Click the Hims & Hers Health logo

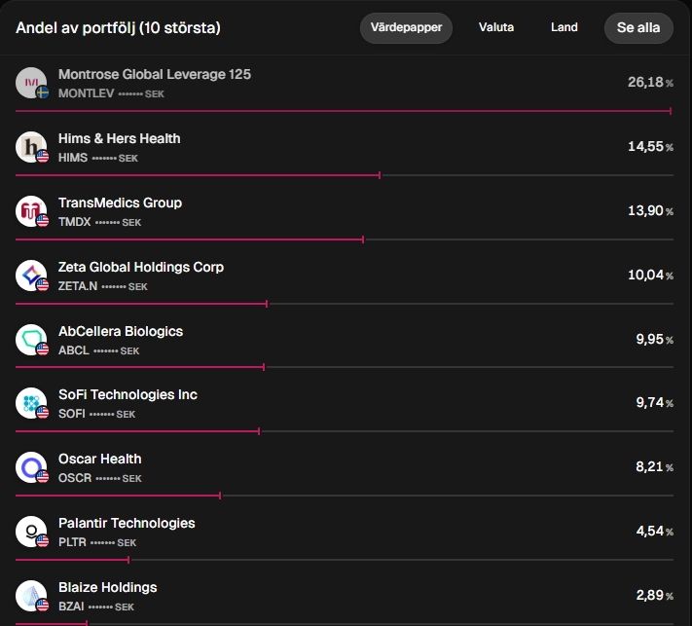point(31,147)
